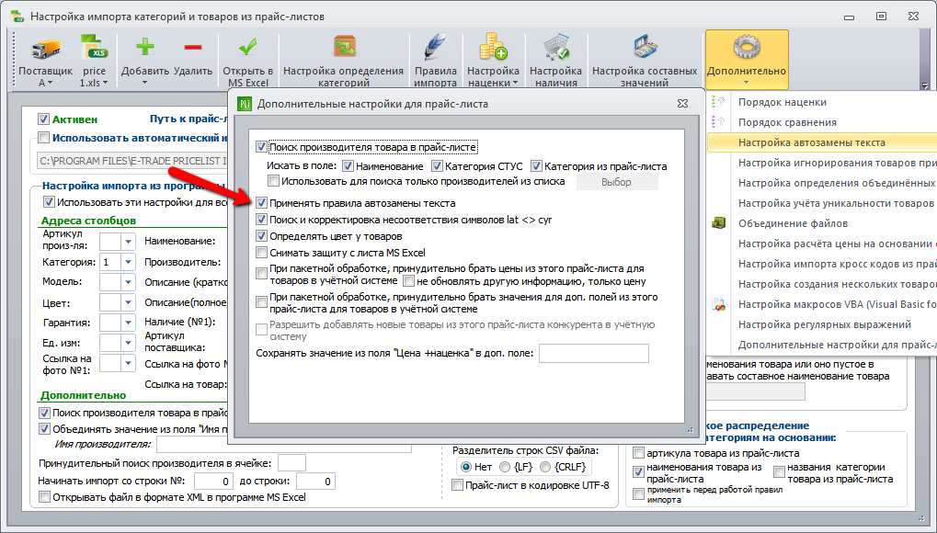Click the до строки input field
The height and width of the screenshot is (533, 937).
click(315, 481)
